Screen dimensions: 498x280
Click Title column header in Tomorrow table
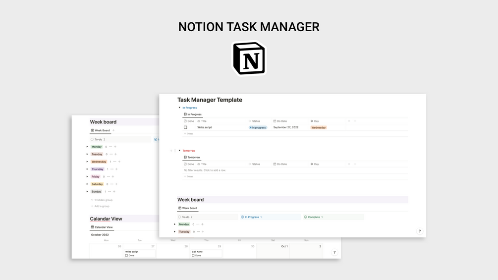[x=202, y=164]
